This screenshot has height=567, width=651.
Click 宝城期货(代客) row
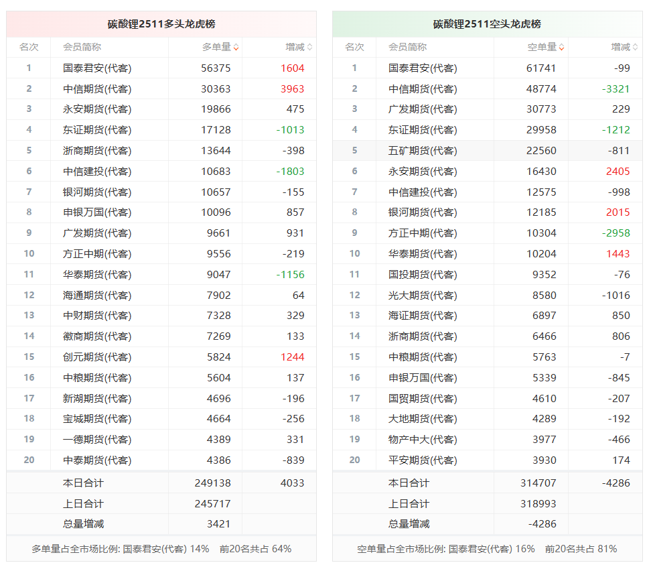[161, 419]
